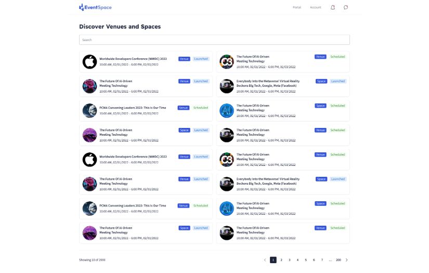Select page 1 in pagination
Viewport: 429px width, 273px height.
273,260
